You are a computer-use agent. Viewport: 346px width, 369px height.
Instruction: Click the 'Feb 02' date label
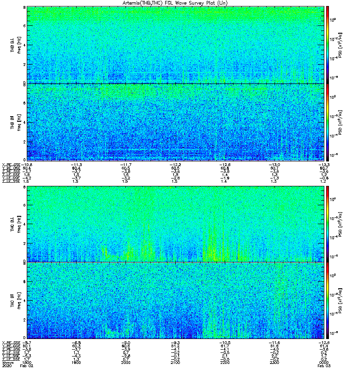pos(27,366)
